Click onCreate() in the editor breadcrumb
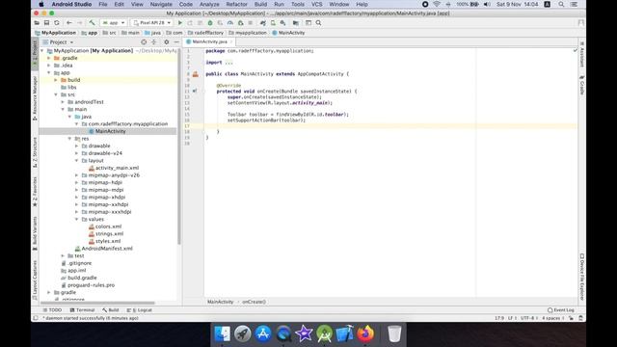Image resolution: width=617 pixels, height=347 pixels. pyautogui.click(x=254, y=302)
